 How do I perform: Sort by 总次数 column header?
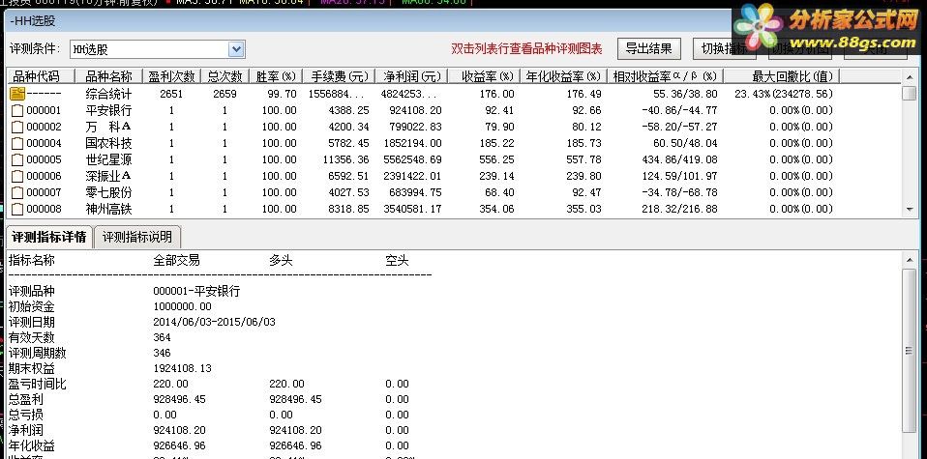click(x=224, y=76)
